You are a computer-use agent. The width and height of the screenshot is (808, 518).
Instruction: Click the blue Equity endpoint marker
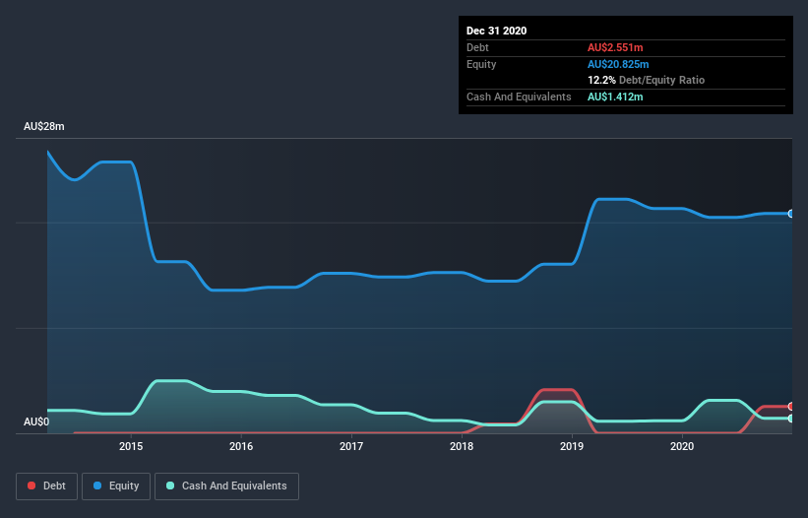click(791, 214)
